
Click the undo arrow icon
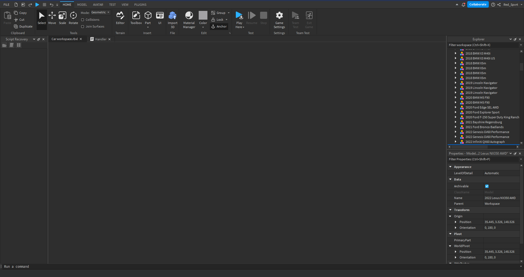(51, 5)
